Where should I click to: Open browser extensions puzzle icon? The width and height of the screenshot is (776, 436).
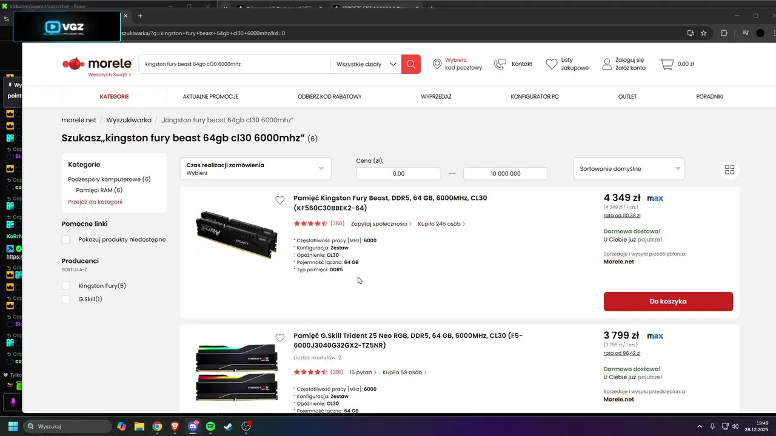point(724,33)
